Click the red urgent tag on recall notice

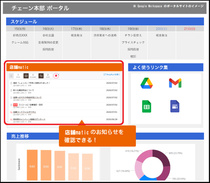[x=15, y=105]
